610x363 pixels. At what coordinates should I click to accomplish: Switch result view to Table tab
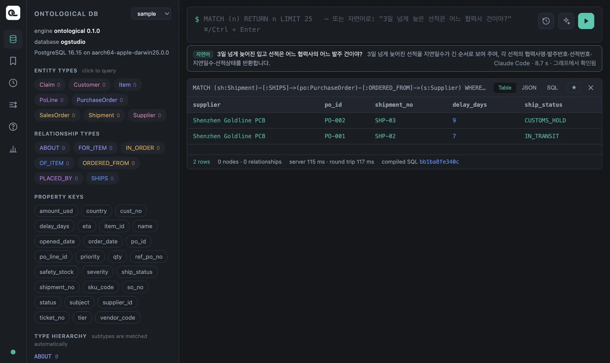[505, 88]
